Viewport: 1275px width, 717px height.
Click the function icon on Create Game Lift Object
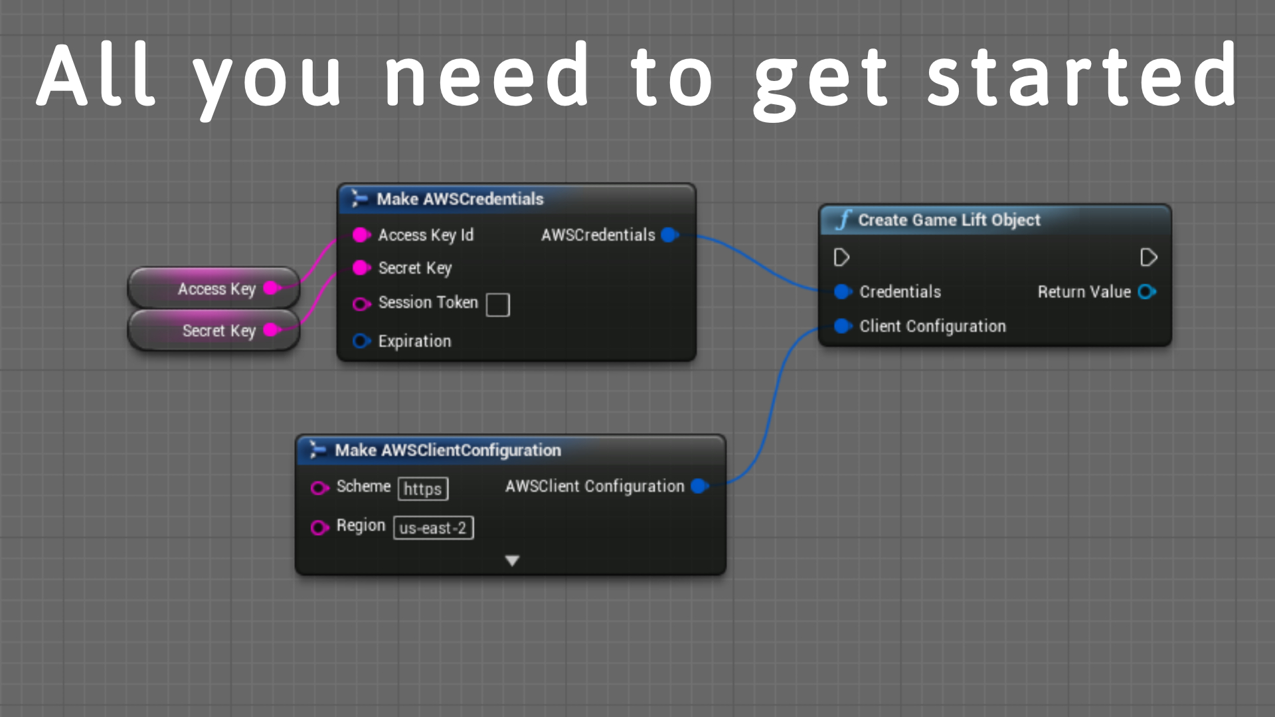pyautogui.click(x=843, y=220)
